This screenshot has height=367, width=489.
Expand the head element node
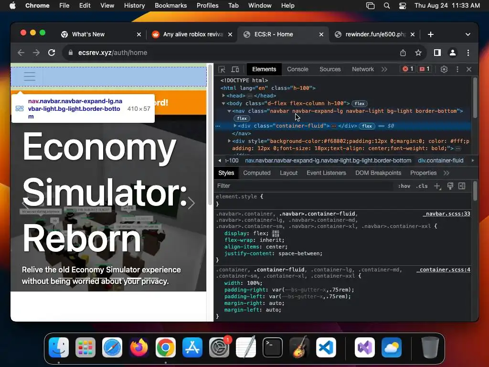pyautogui.click(x=223, y=96)
